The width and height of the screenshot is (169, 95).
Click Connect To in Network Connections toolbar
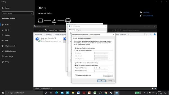(x=48, y=35)
